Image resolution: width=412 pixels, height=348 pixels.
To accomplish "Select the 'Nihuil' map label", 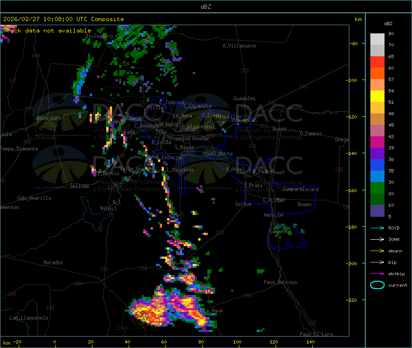I will coord(108,209).
